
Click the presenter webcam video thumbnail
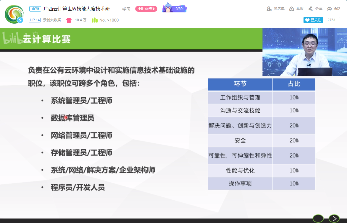pyautogui.click(x=304, y=52)
